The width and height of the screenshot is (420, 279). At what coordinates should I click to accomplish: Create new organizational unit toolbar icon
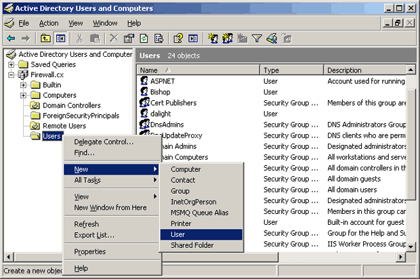(x=242, y=39)
